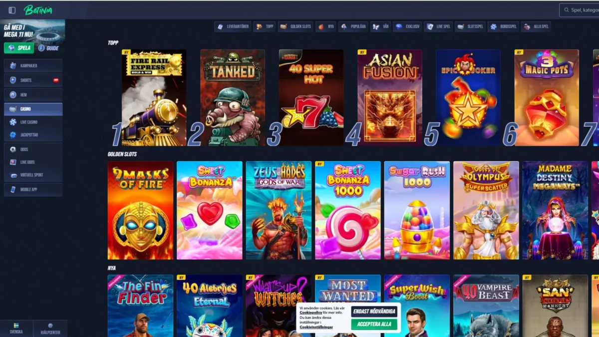
Task: Select the Alla Spel category filter
Action: (536, 26)
